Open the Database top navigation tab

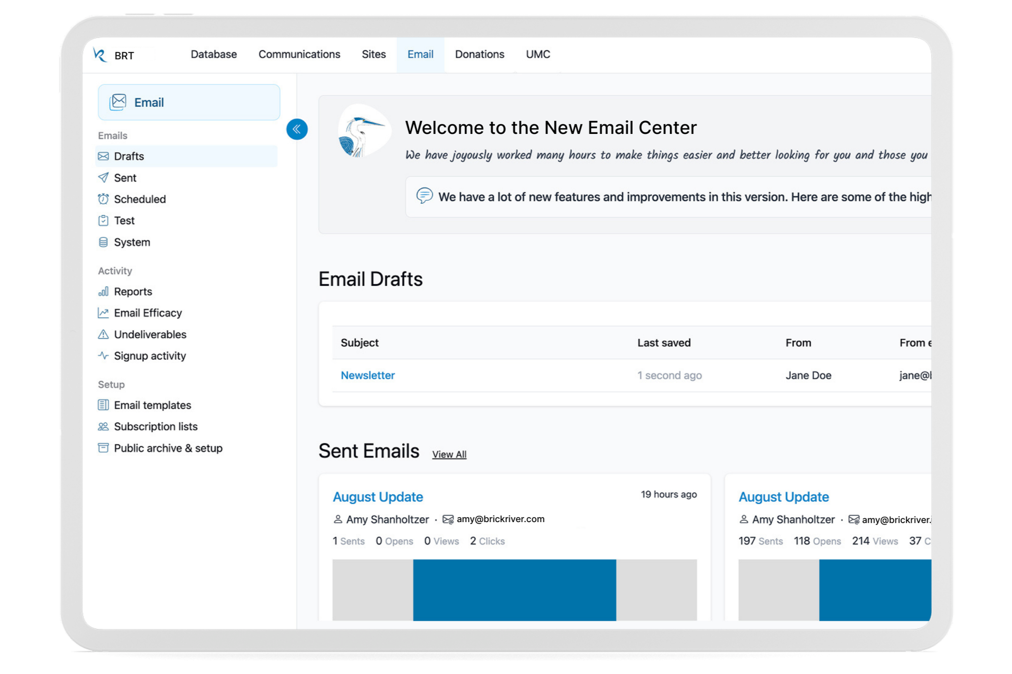(214, 54)
